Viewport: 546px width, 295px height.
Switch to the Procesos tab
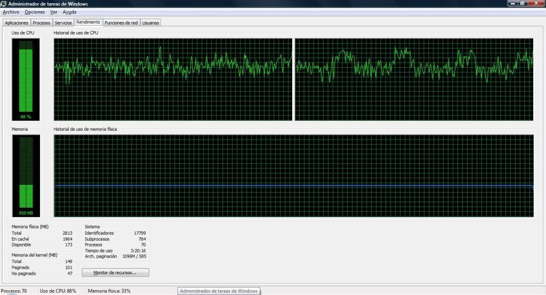click(42, 23)
